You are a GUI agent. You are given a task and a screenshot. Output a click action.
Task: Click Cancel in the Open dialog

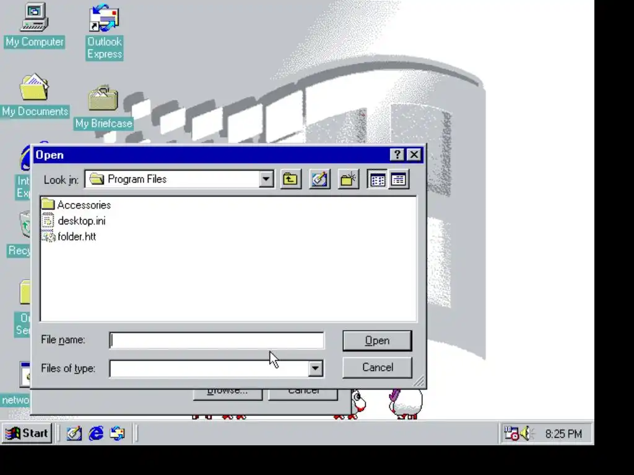377,367
